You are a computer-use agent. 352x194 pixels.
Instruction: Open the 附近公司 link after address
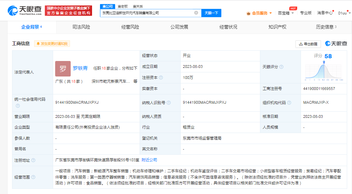[x=149, y=160]
